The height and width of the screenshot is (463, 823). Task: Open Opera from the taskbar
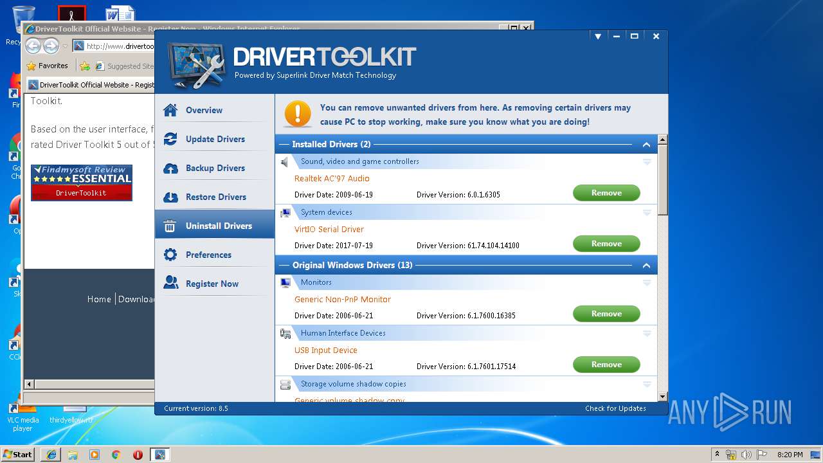pyautogui.click(x=138, y=455)
